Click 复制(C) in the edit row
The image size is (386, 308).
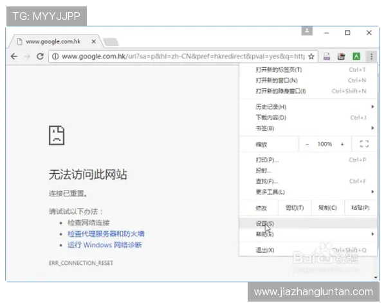(327, 208)
